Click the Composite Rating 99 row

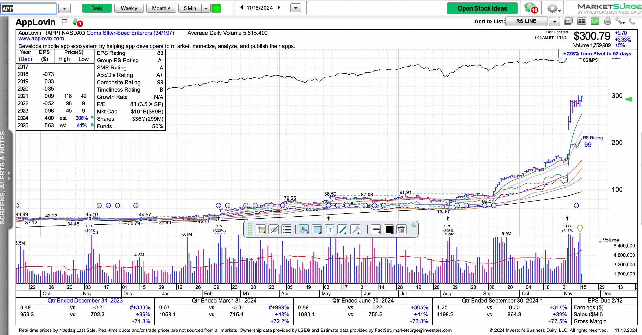[130, 82]
